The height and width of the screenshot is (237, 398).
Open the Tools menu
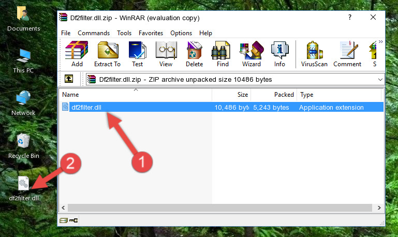click(124, 33)
